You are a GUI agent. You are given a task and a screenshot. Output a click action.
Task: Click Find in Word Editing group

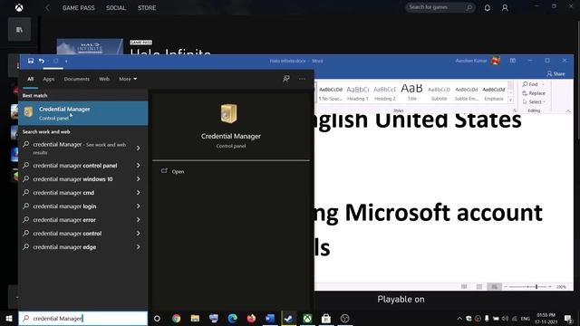pyautogui.click(x=530, y=84)
